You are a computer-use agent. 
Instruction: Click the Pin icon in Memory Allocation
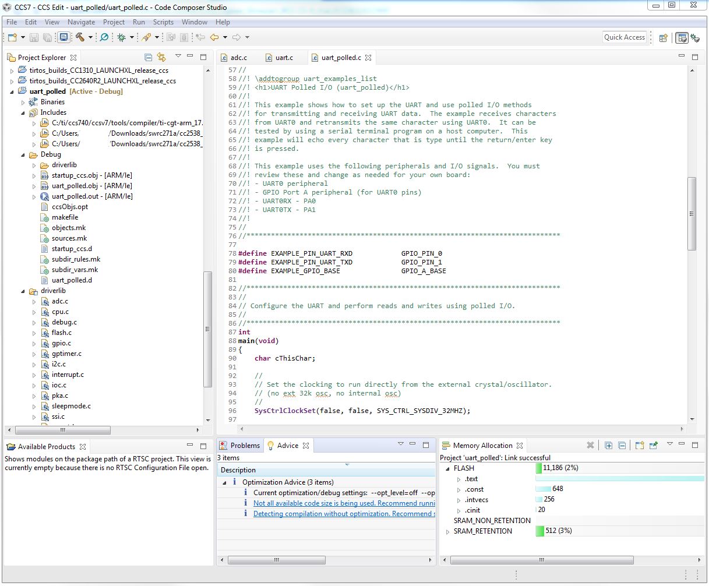[x=654, y=446]
